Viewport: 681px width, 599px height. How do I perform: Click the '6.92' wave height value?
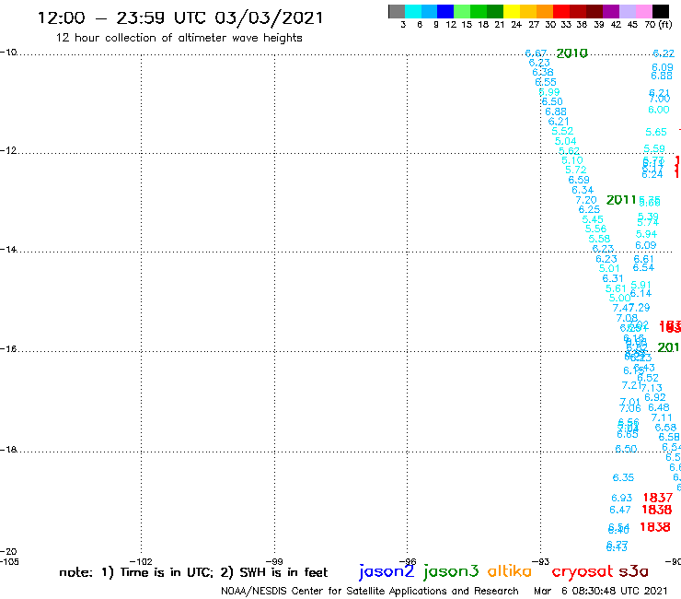pyautogui.click(x=655, y=397)
